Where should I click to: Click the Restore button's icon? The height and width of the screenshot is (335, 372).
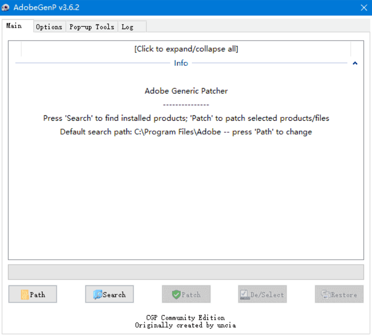pyautogui.click(x=325, y=295)
